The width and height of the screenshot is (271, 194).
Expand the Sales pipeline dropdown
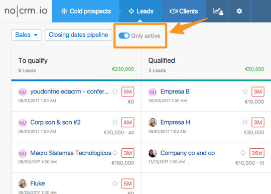point(26,35)
